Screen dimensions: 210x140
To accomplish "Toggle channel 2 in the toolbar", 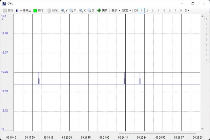I will (x=147, y=10).
